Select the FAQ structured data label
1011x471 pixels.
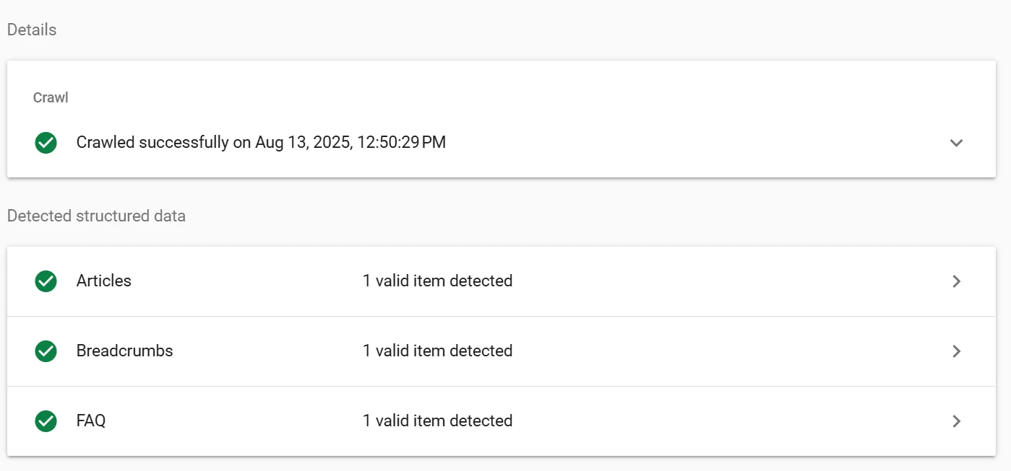(91, 421)
